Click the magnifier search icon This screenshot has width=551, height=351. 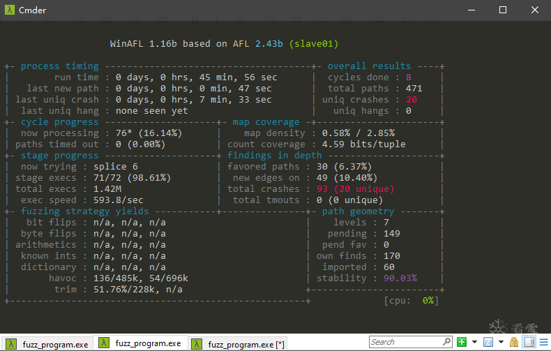click(446, 341)
